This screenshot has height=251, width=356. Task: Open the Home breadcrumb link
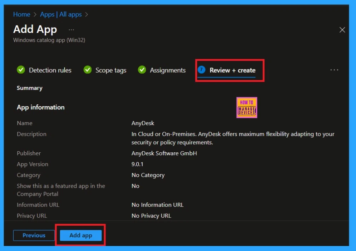click(x=21, y=14)
